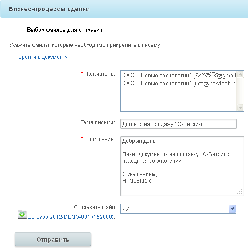Image resolution: width=248 pixels, height=252 pixels.
Task: Click the Выбор файлов для отправки legend
Action: [x=65, y=30]
